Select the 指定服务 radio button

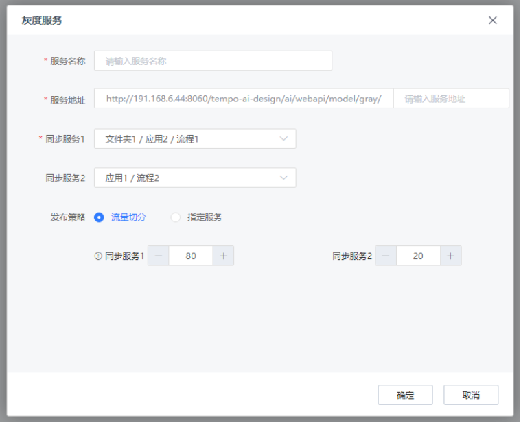click(176, 217)
